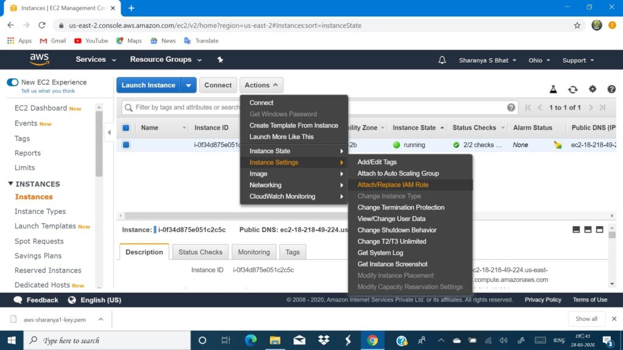Click the browser address bar
Image resolution: width=623 pixels, height=350 pixels.
pyautogui.click(x=317, y=26)
